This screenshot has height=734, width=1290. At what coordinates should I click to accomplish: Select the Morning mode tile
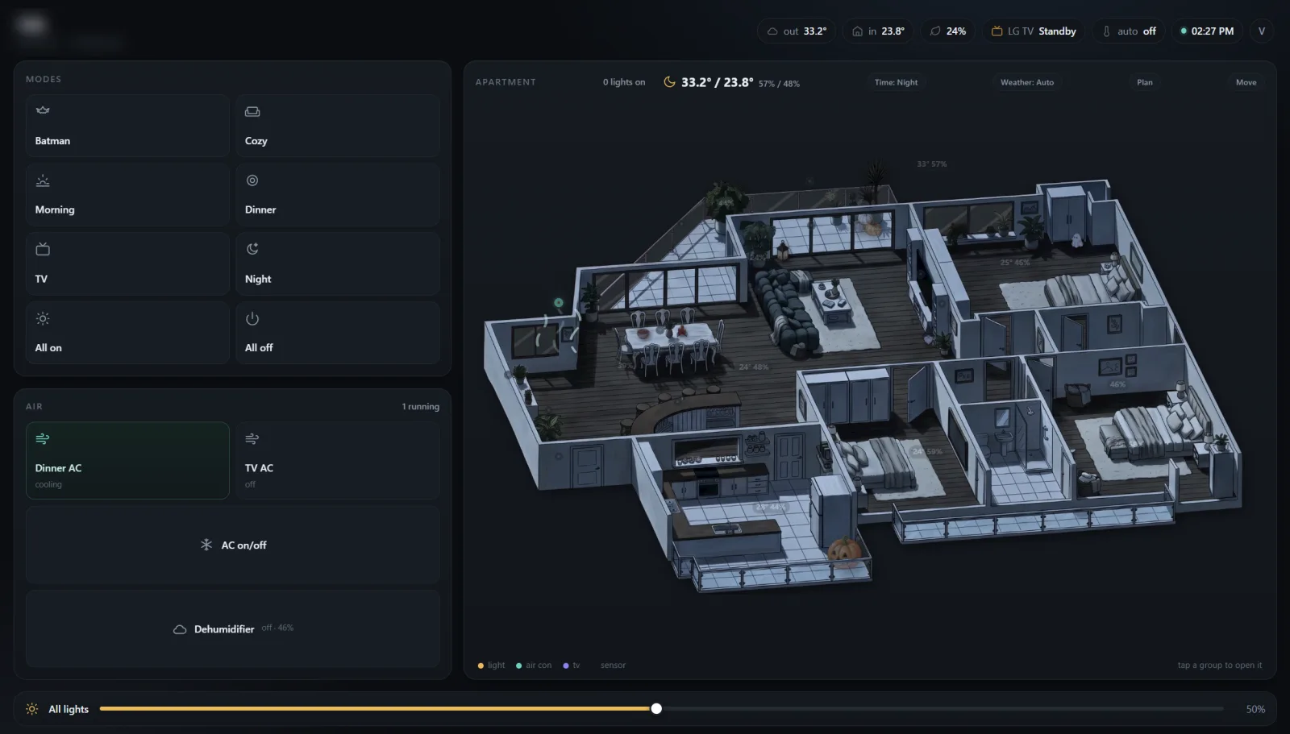coord(127,195)
